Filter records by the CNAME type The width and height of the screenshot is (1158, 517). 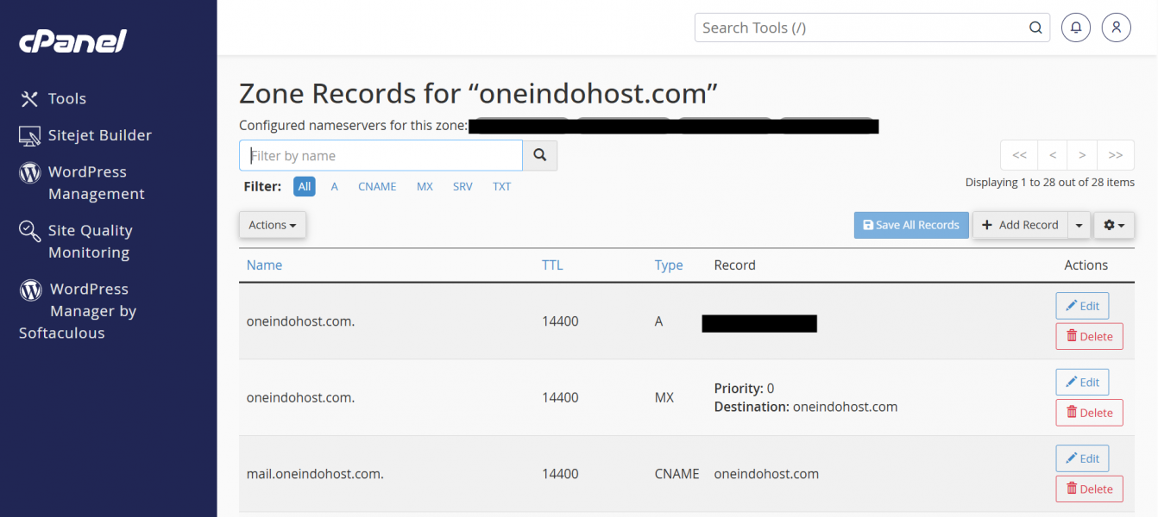click(x=377, y=186)
